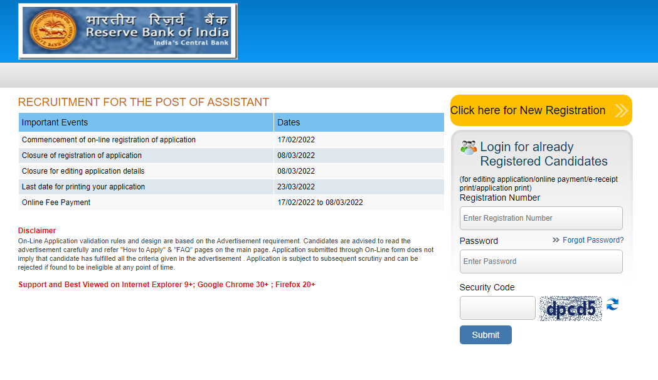This screenshot has height=380, width=658.
Task: Click the 'Registration Number' label
Action: click(x=500, y=198)
